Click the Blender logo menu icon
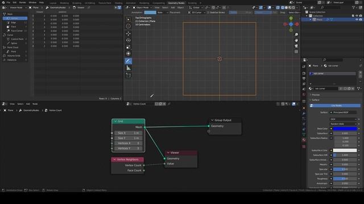364x204 pixels. (3, 2)
